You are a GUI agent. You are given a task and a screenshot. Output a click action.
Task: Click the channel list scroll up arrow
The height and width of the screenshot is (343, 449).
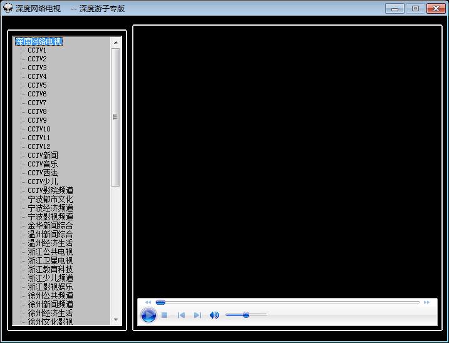116,43
